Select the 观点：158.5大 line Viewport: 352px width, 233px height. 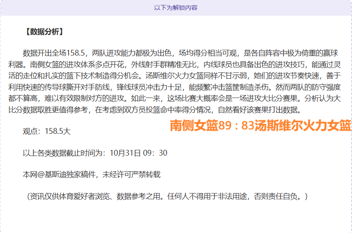[47, 131]
